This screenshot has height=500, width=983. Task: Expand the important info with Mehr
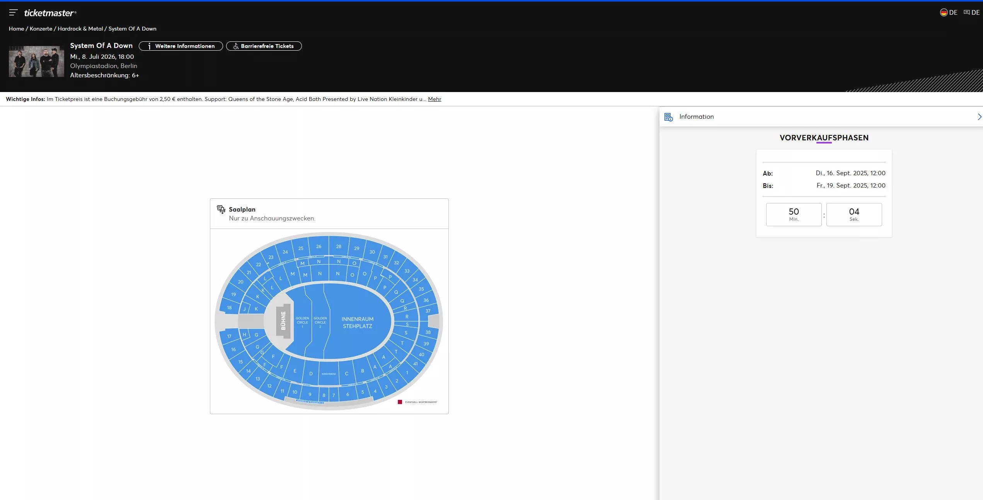434,99
